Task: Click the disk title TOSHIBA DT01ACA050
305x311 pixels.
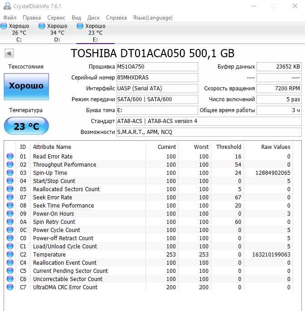Action: coord(153,53)
